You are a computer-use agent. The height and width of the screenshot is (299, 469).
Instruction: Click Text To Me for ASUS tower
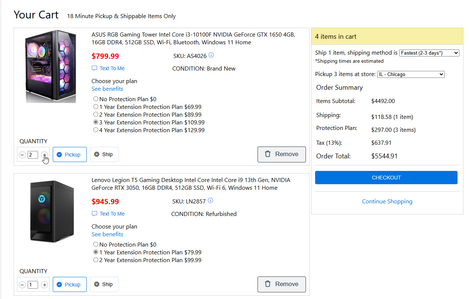[108, 68]
